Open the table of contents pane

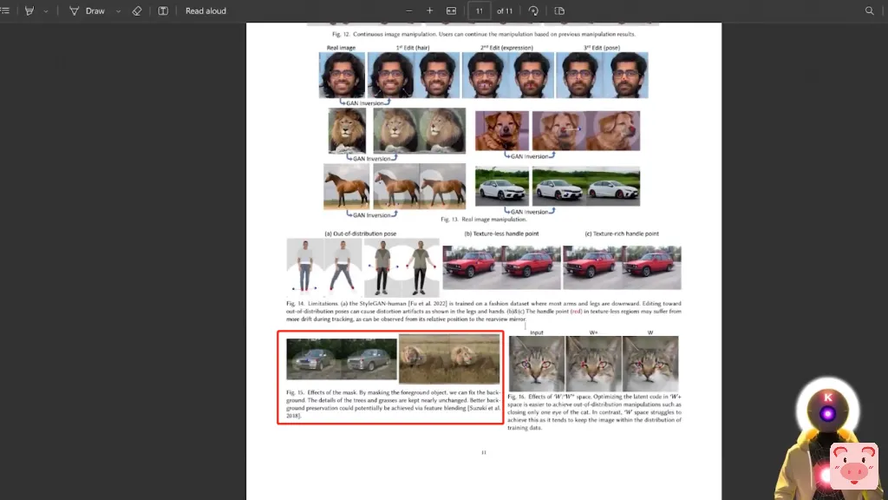point(5,10)
